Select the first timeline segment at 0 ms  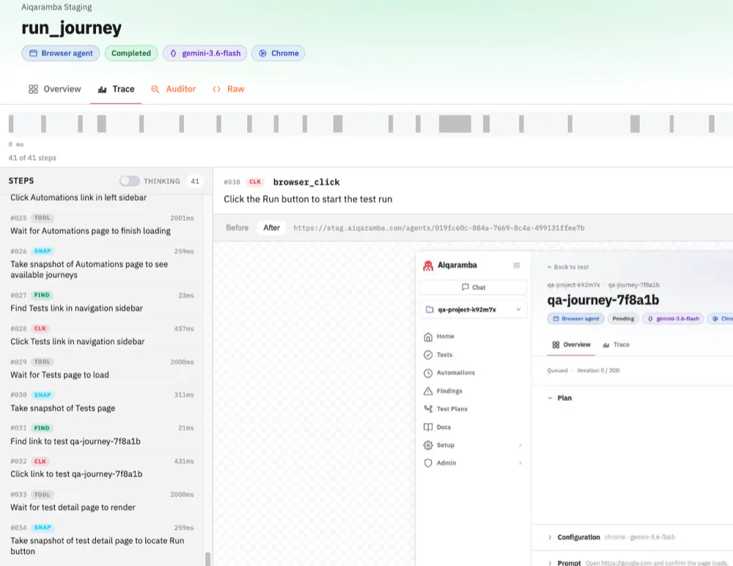point(11,124)
